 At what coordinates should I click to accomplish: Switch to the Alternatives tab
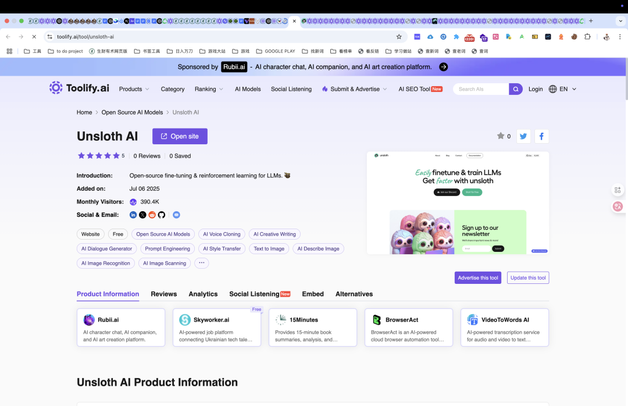(354, 294)
